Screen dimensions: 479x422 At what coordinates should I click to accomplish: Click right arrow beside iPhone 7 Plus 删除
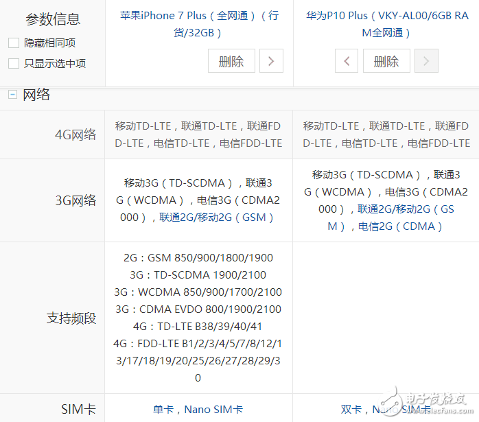(x=271, y=61)
